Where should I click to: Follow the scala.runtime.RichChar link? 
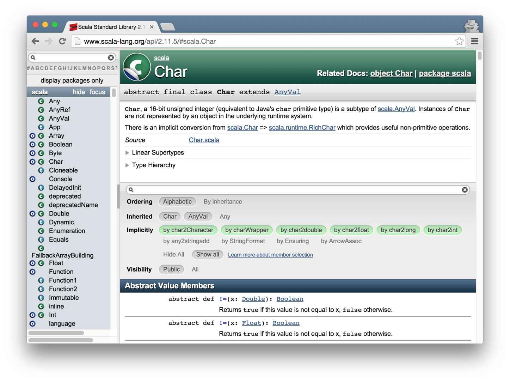click(x=302, y=128)
